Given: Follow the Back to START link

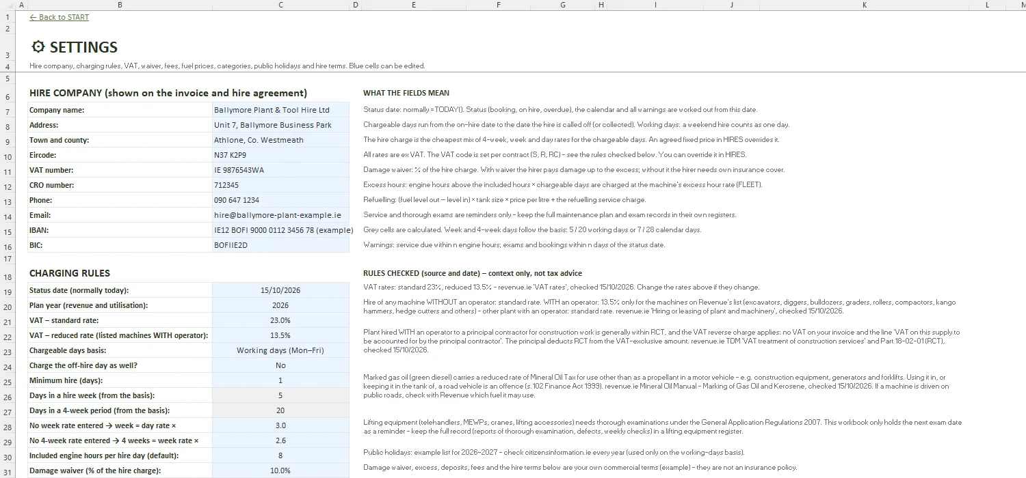Looking at the screenshot, I should (60, 17).
